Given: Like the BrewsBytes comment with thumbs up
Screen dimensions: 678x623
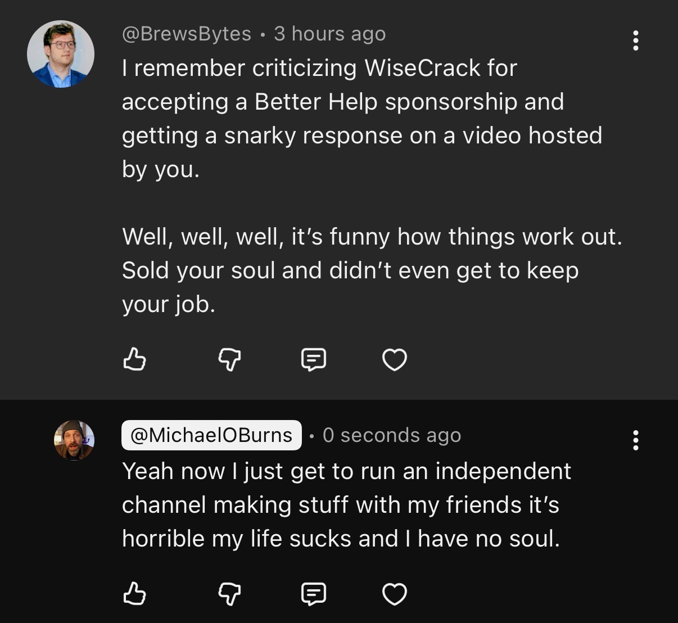Looking at the screenshot, I should coord(134,359).
